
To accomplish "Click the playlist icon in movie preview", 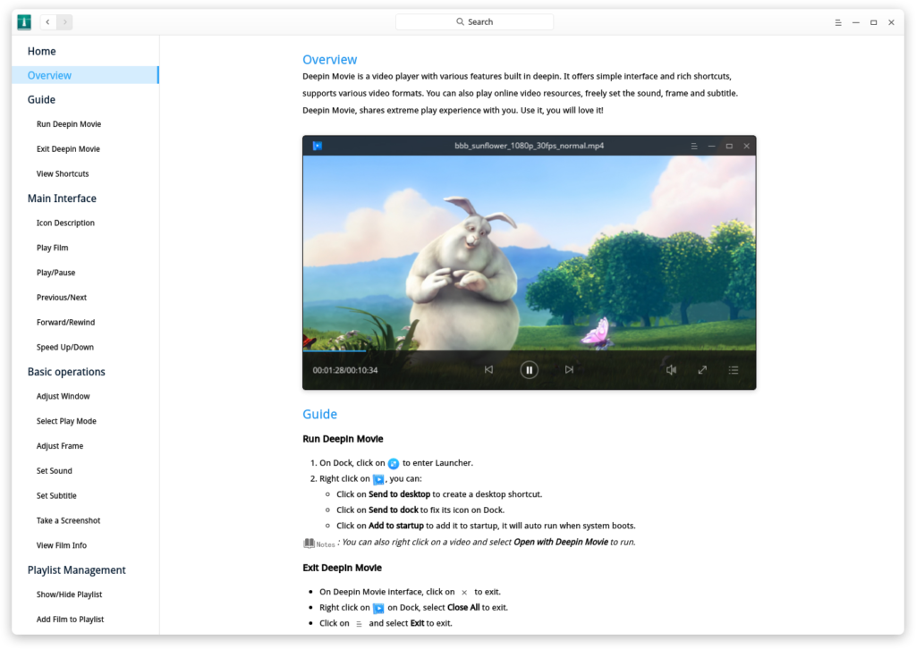I will (x=734, y=370).
